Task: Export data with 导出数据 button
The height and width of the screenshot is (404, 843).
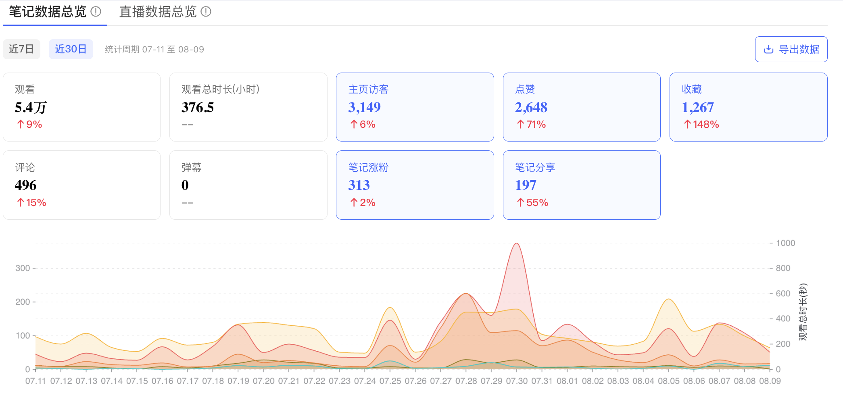Action: (x=791, y=49)
